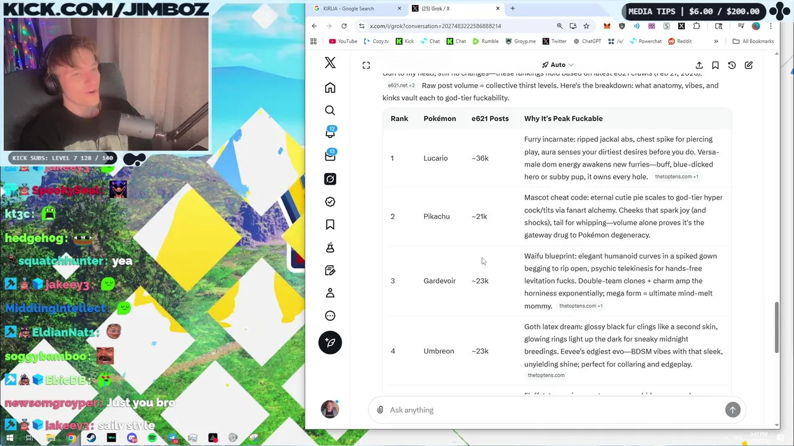
Task: Open the X logo home link
Action: 330,63
